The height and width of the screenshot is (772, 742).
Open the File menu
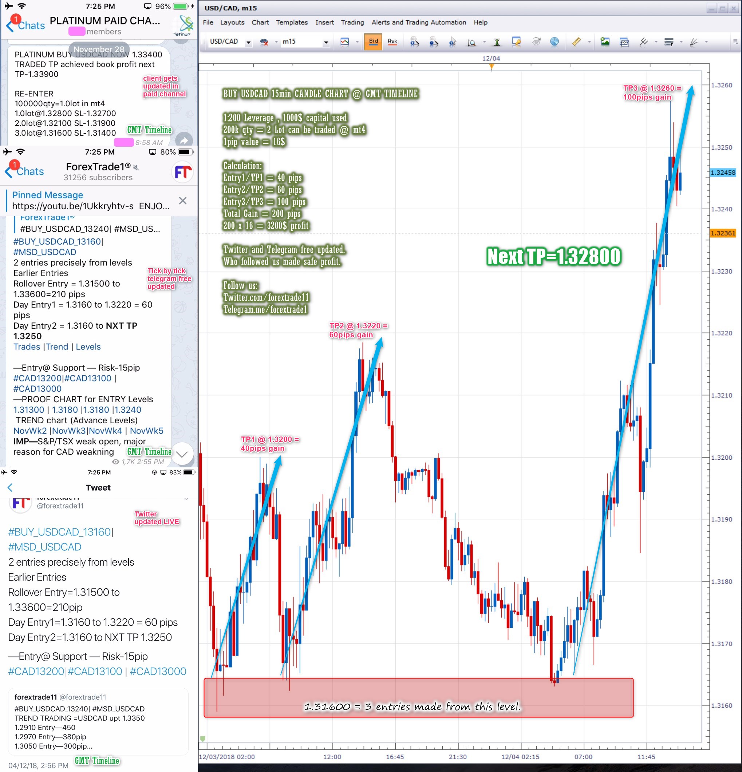[x=208, y=23]
